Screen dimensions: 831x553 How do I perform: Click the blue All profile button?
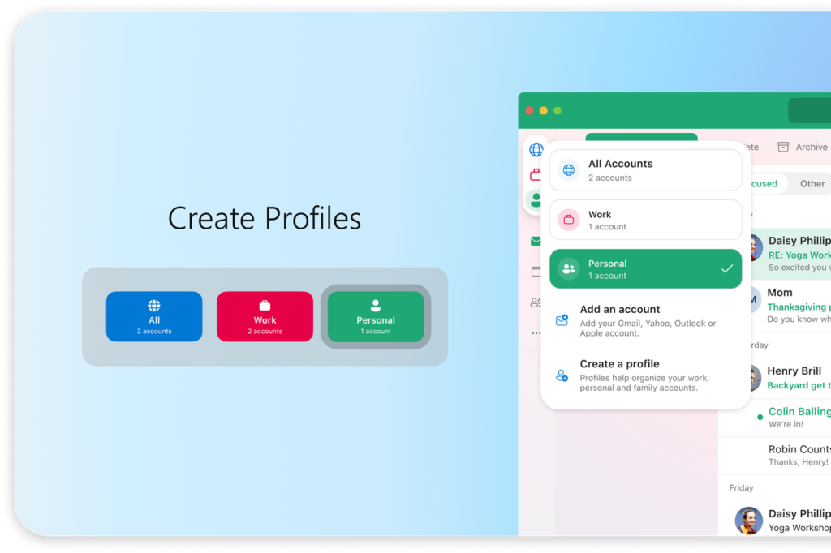[x=154, y=316]
